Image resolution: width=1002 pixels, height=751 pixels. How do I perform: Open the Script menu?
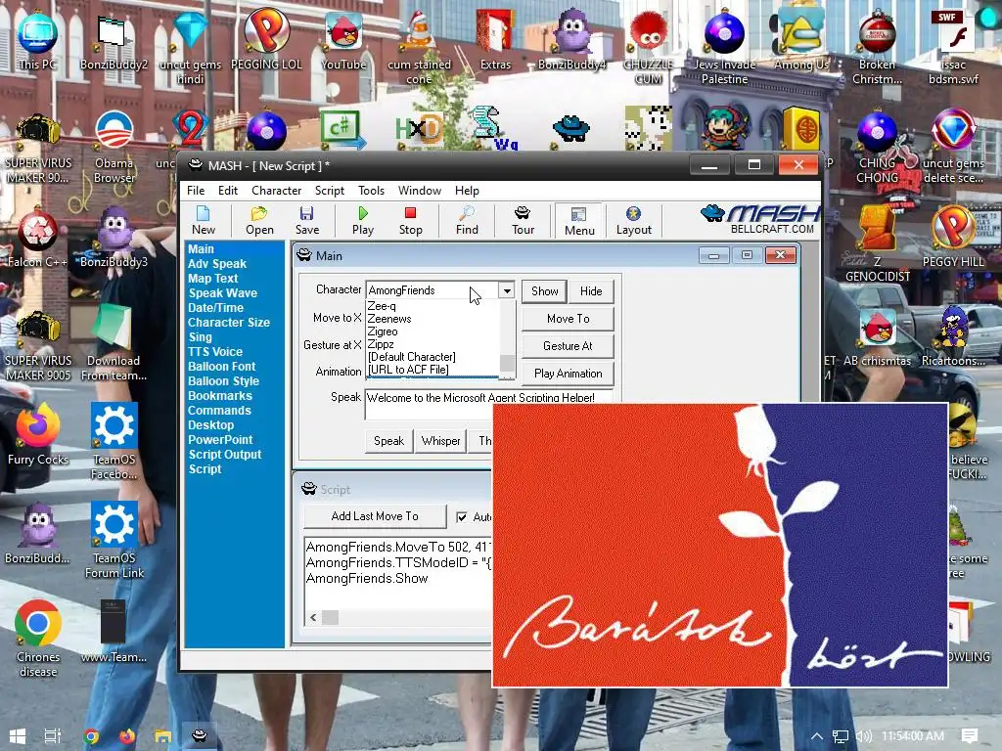[329, 191]
